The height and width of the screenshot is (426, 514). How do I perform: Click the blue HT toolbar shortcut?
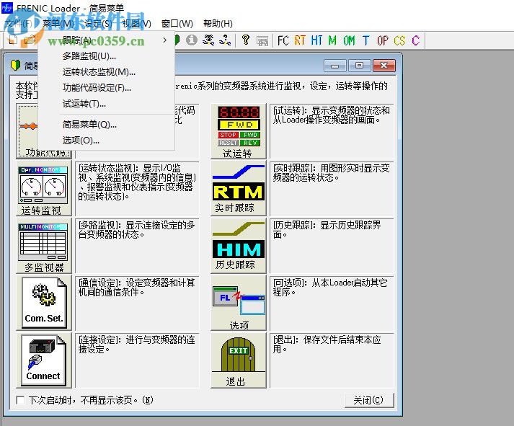coord(316,40)
